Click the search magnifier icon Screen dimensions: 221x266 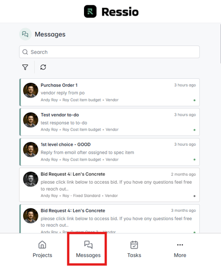[25, 52]
